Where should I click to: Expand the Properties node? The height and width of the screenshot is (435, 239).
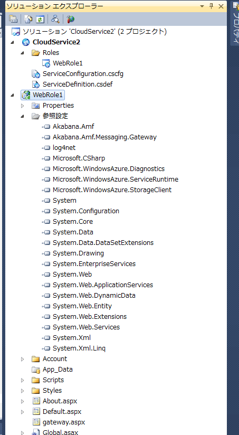(x=23, y=106)
